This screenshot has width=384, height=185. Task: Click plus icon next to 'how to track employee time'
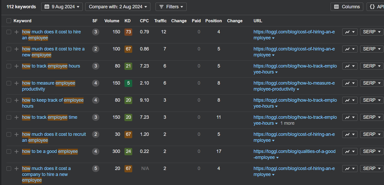(x=17, y=117)
